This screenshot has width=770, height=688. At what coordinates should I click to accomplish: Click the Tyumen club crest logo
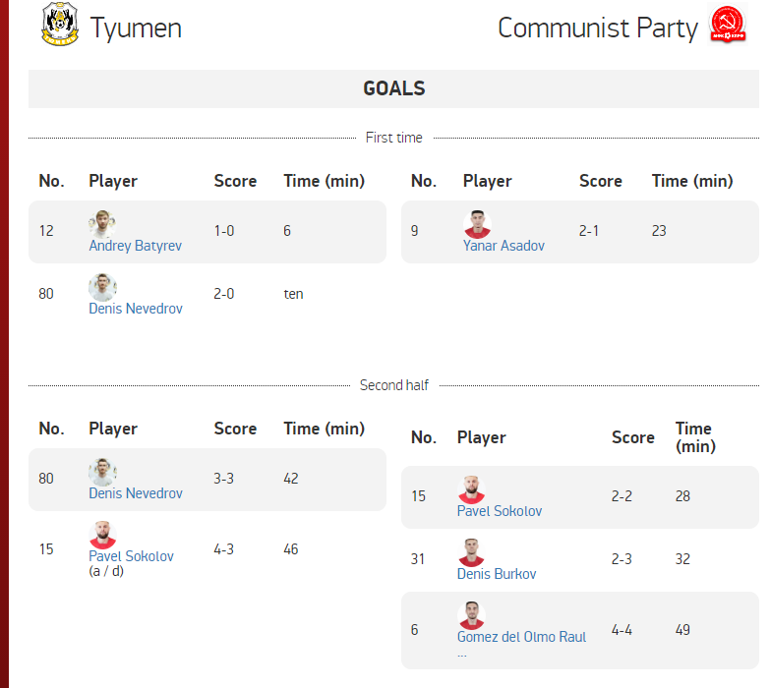click(x=60, y=24)
